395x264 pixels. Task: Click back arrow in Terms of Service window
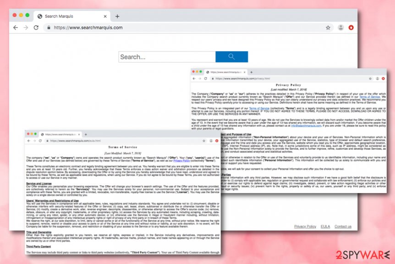(29, 141)
